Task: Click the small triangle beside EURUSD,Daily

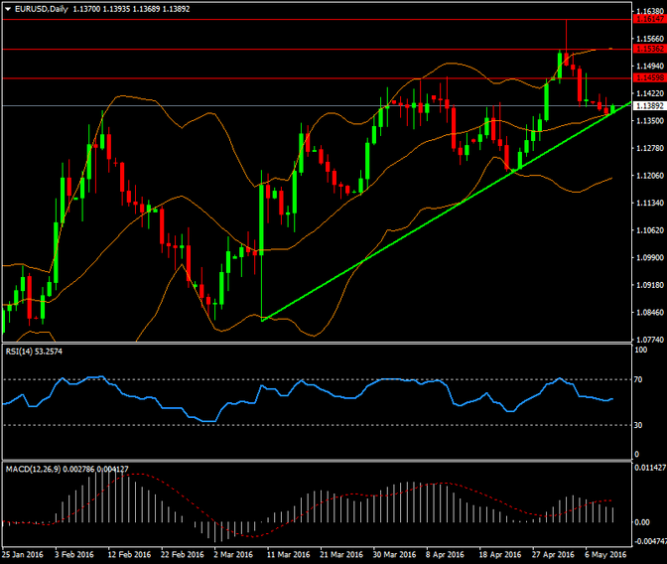Action: click(x=7, y=7)
